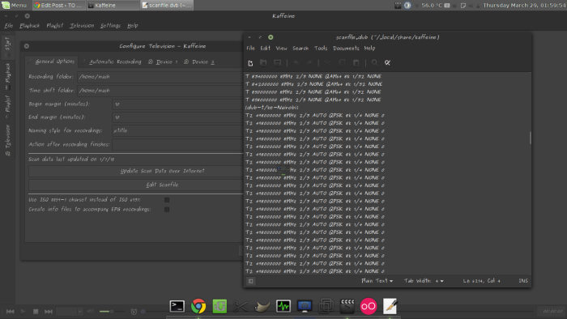The height and width of the screenshot is (319, 567).
Task: Open the clapperboard Kaffeine icon in dock
Action: click(347, 306)
